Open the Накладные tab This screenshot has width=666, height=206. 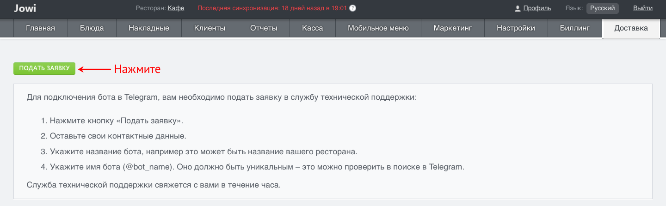(x=149, y=28)
